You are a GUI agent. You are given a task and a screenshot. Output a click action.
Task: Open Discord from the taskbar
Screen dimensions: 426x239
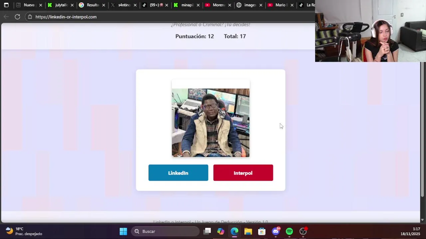276,231
